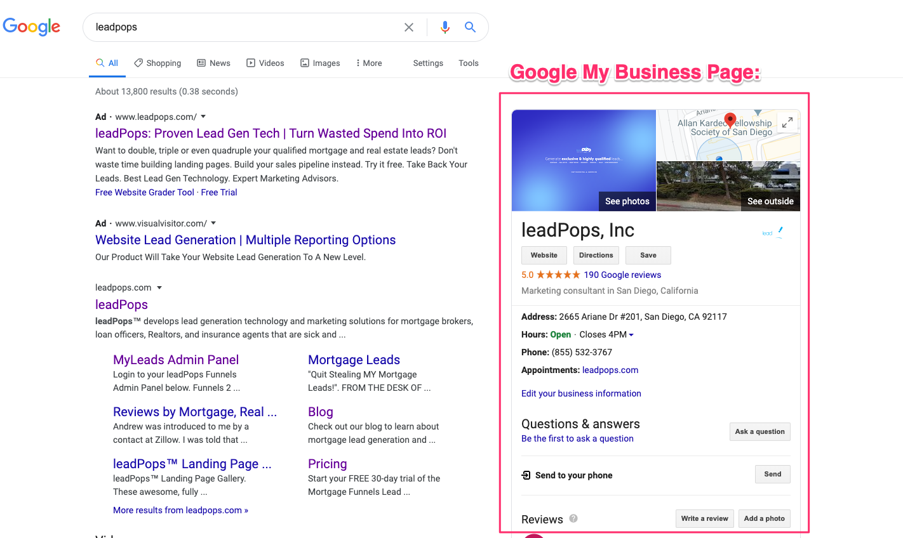Open See outside street view thumbnail
Image resolution: width=903 pixels, height=538 pixels.
tap(728, 187)
